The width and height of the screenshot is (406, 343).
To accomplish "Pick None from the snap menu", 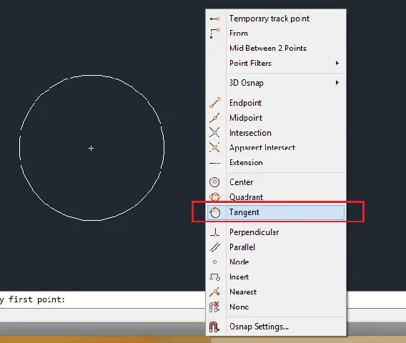I will [x=276, y=307].
